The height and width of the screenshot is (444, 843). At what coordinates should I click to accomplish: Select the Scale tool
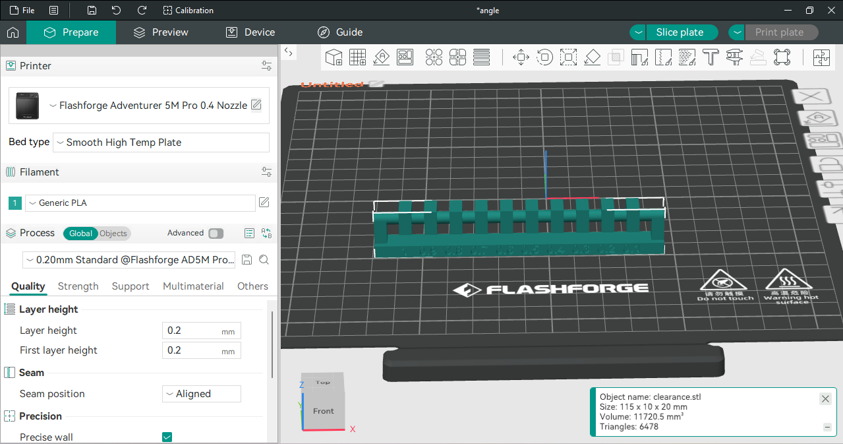(568, 57)
